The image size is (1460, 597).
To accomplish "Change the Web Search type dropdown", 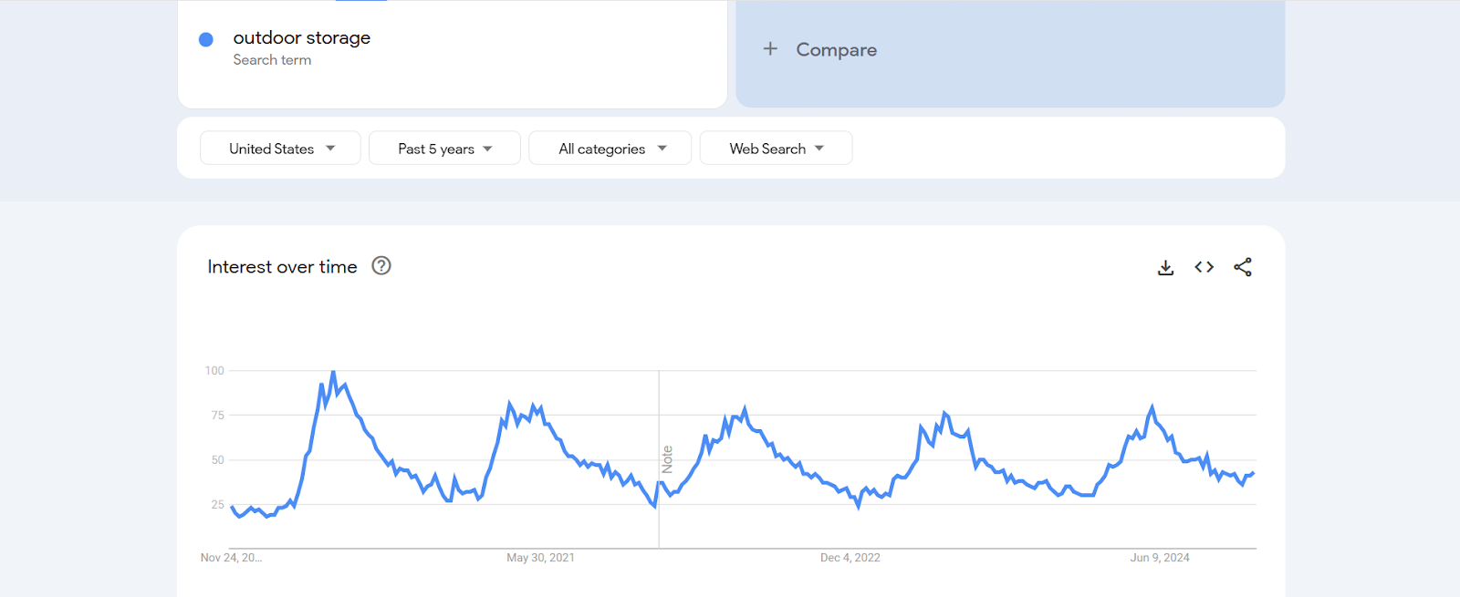I will tap(776, 149).
